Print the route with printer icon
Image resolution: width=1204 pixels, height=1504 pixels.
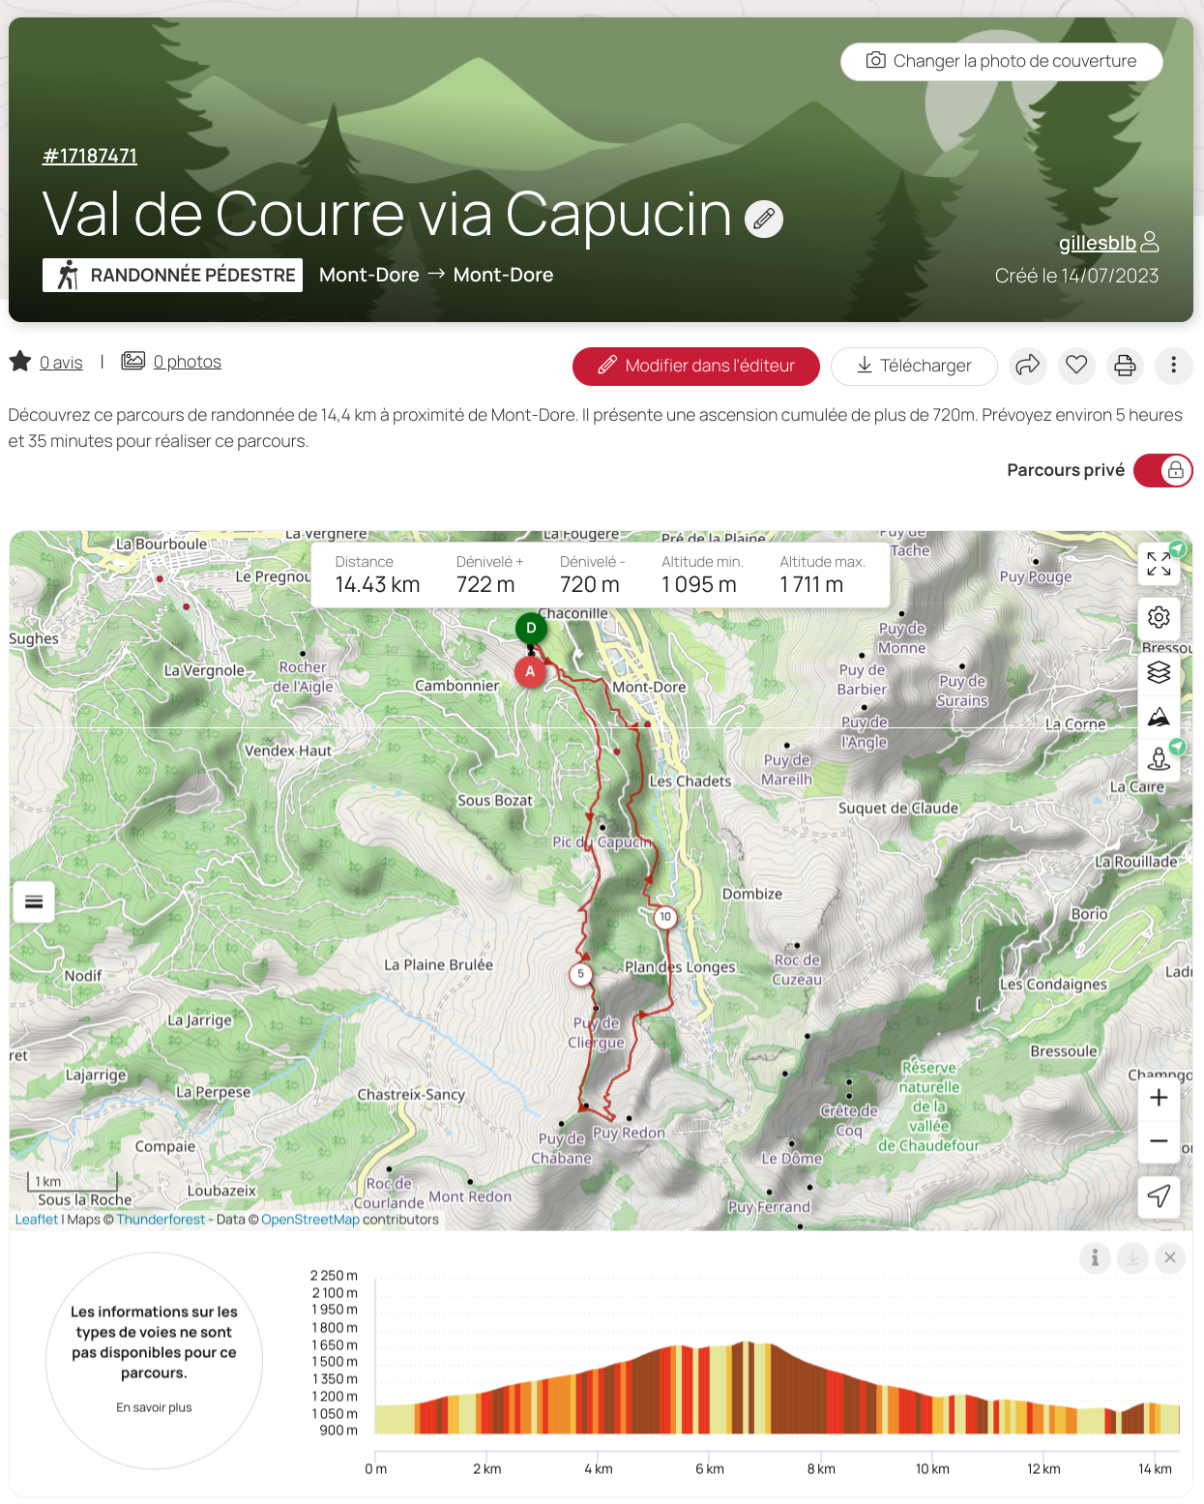tap(1125, 365)
